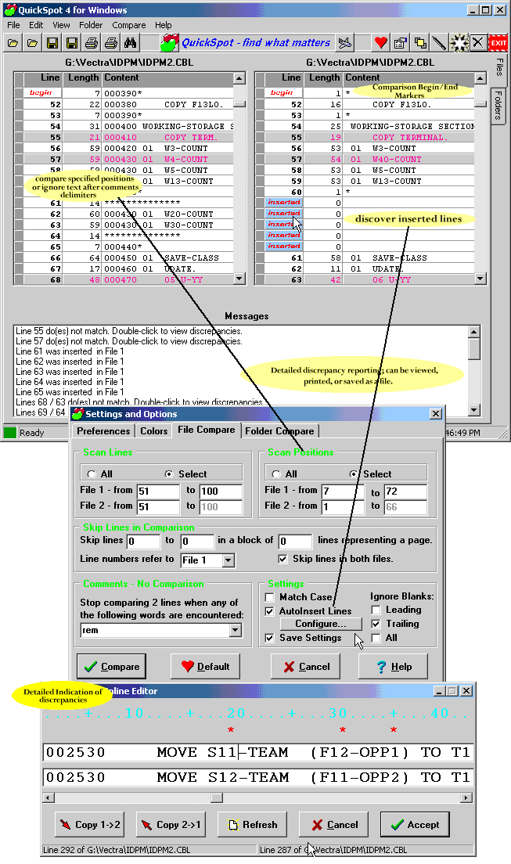Click the red heart toolbar icon
This screenshot has width=511, height=864.
point(380,43)
